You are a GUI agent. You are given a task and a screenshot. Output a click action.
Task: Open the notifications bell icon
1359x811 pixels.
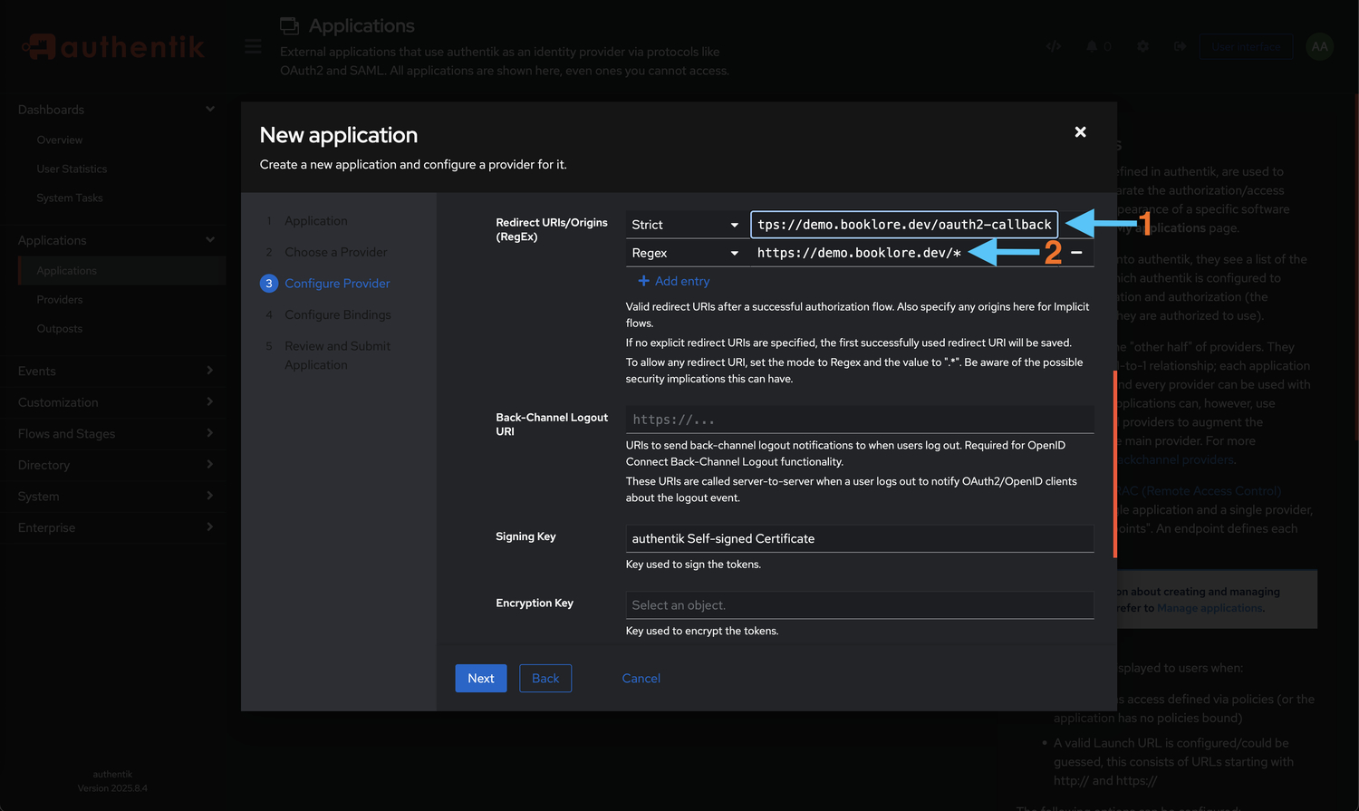1093,46
